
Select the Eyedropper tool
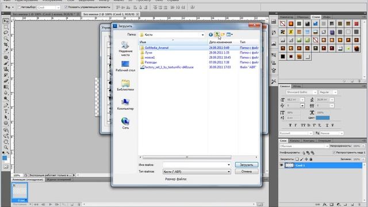coord(6,51)
